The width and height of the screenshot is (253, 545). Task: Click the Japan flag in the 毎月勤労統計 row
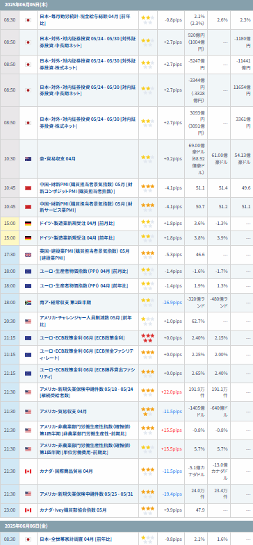(28, 20)
